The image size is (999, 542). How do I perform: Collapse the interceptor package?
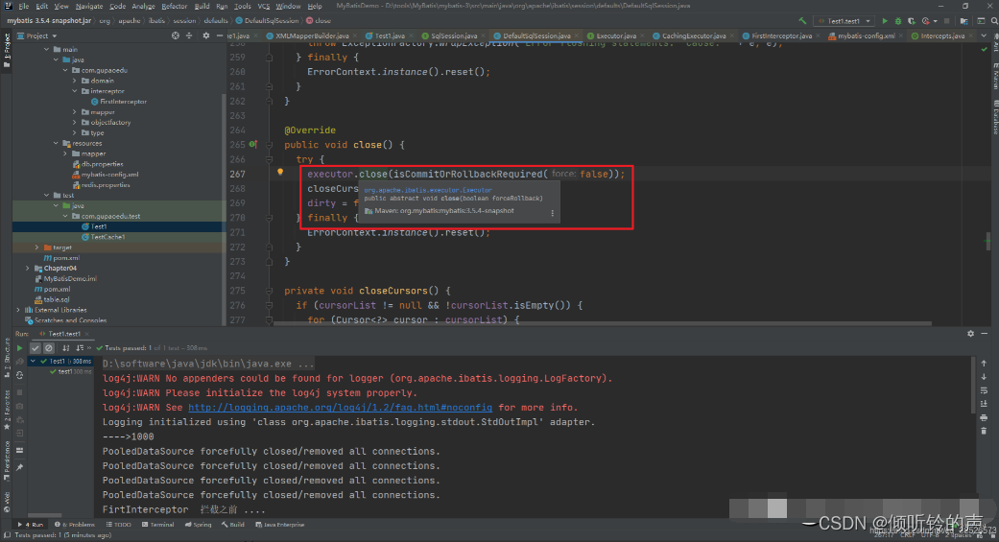(75, 91)
